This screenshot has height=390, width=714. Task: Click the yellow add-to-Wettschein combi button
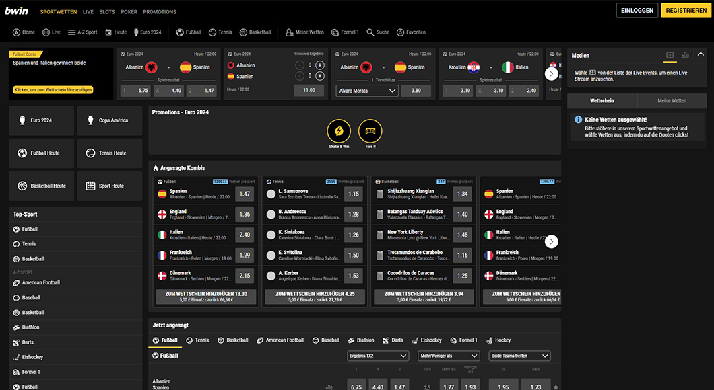coord(53,90)
